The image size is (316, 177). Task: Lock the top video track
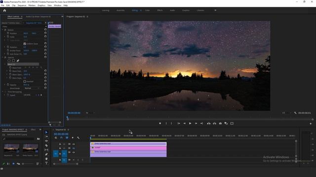(x=60, y=144)
